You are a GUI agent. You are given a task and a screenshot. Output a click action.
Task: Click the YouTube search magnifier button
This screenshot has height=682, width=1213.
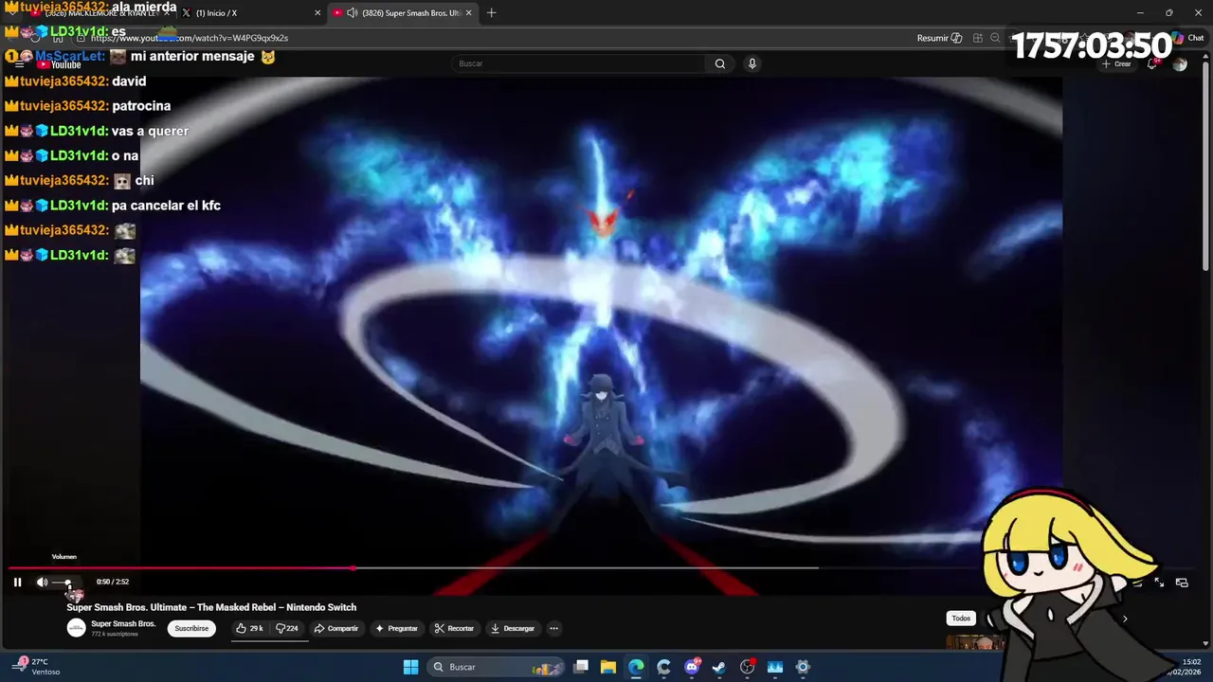pos(720,63)
